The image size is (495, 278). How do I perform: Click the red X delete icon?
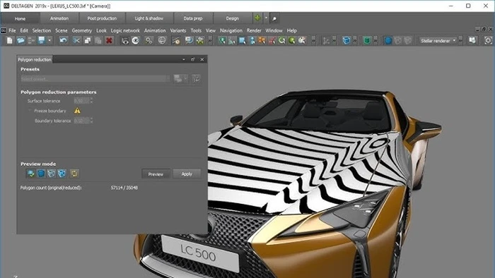click(109, 40)
